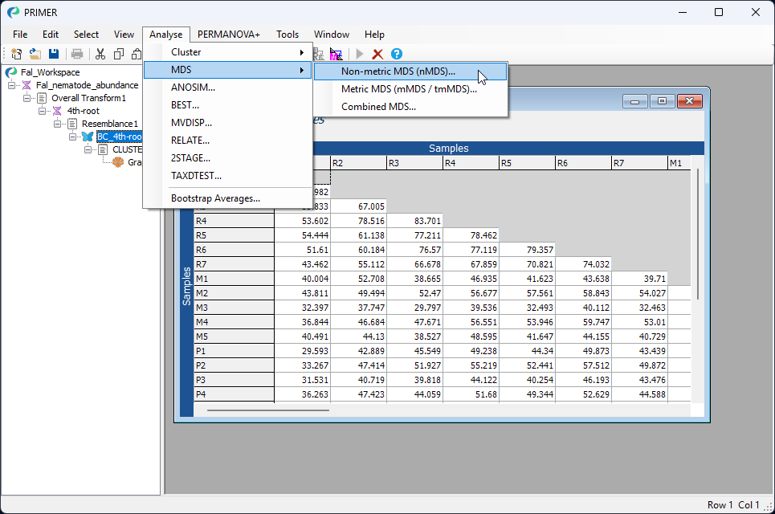Select the orange shell Graph tree item
The width and height of the screenshot is (775, 514).
tap(119, 161)
